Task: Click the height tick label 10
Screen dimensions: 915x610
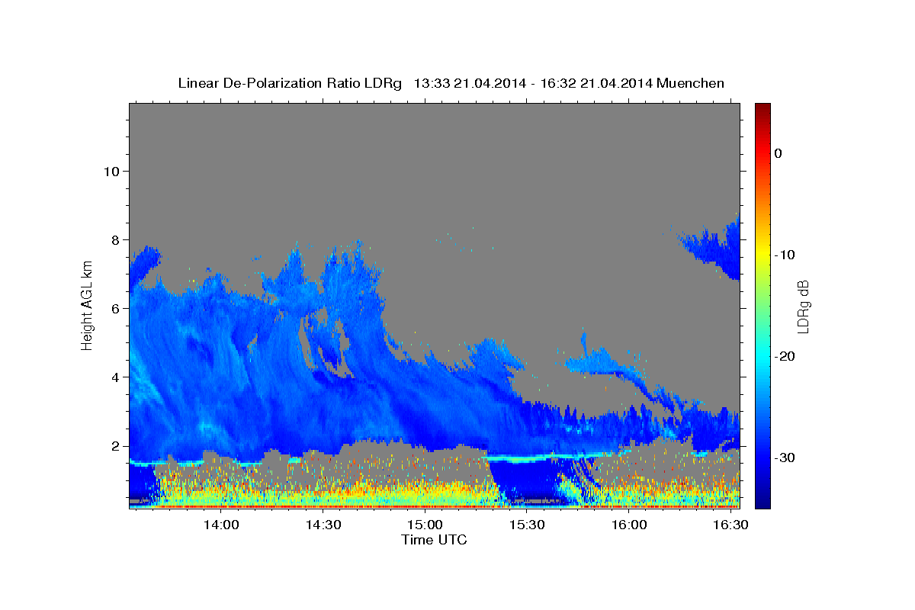Action: pyautogui.click(x=111, y=171)
